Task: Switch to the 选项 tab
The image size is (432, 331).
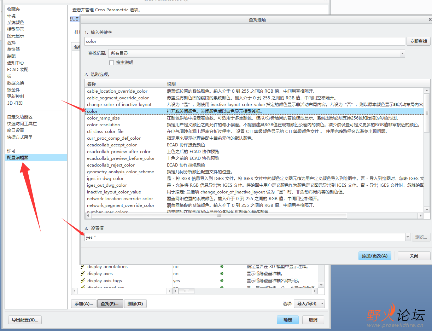Action: (74, 19)
